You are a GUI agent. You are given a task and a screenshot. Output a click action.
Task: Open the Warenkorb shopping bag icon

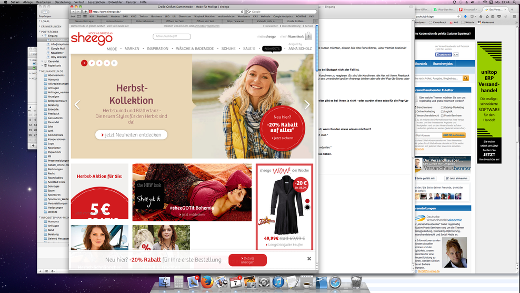[x=308, y=36]
